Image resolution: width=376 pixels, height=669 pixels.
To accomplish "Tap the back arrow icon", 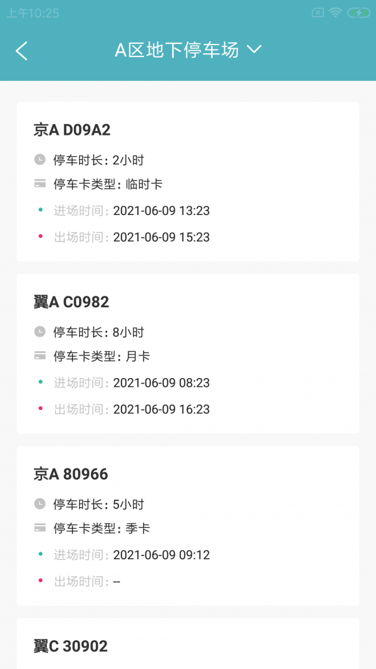I will click(x=22, y=51).
